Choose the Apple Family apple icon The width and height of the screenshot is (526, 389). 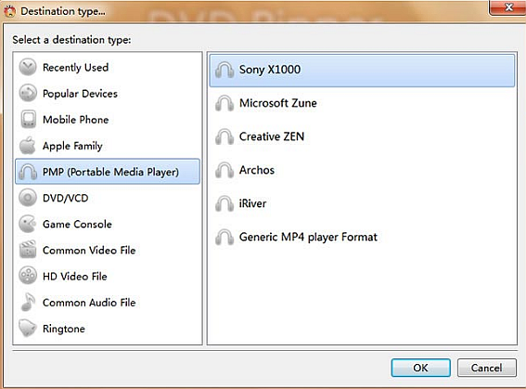28,146
